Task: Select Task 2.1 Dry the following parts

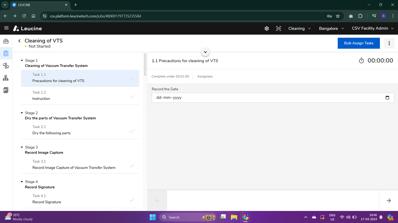Action: point(80,130)
